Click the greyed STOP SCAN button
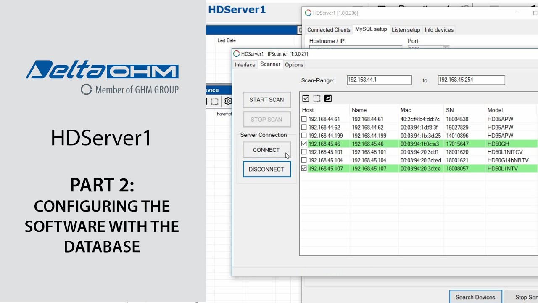 [267, 120]
